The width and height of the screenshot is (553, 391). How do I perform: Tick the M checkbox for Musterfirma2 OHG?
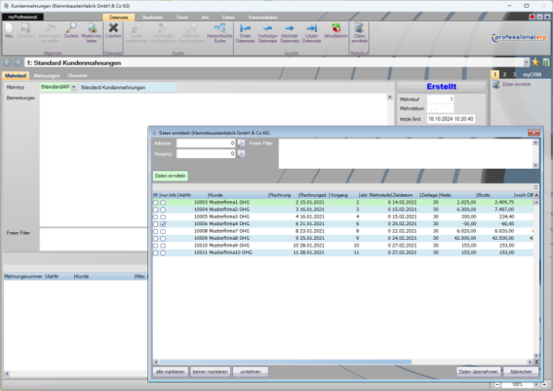(x=156, y=210)
